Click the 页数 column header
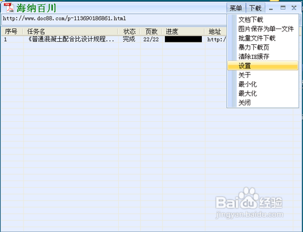303x232 pixels. [x=151, y=31]
